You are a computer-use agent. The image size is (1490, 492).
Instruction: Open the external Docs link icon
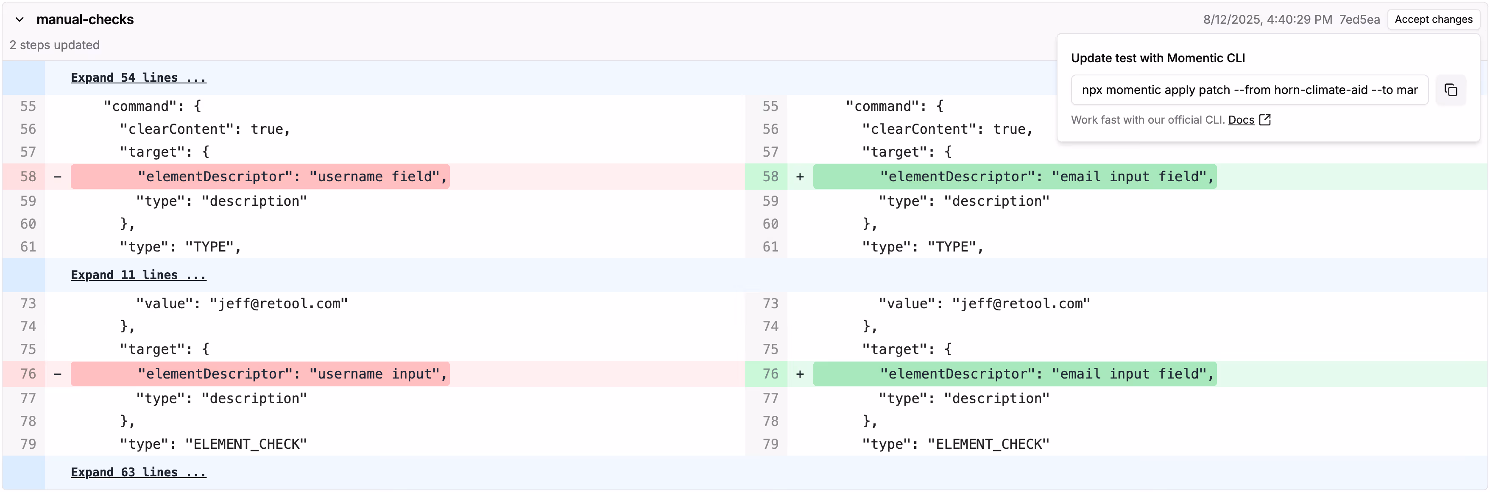click(1265, 119)
